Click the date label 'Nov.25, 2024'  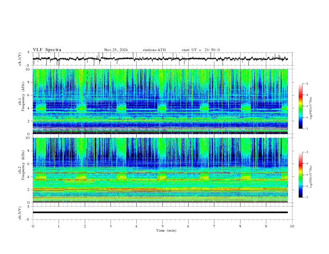pyautogui.click(x=116, y=50)
